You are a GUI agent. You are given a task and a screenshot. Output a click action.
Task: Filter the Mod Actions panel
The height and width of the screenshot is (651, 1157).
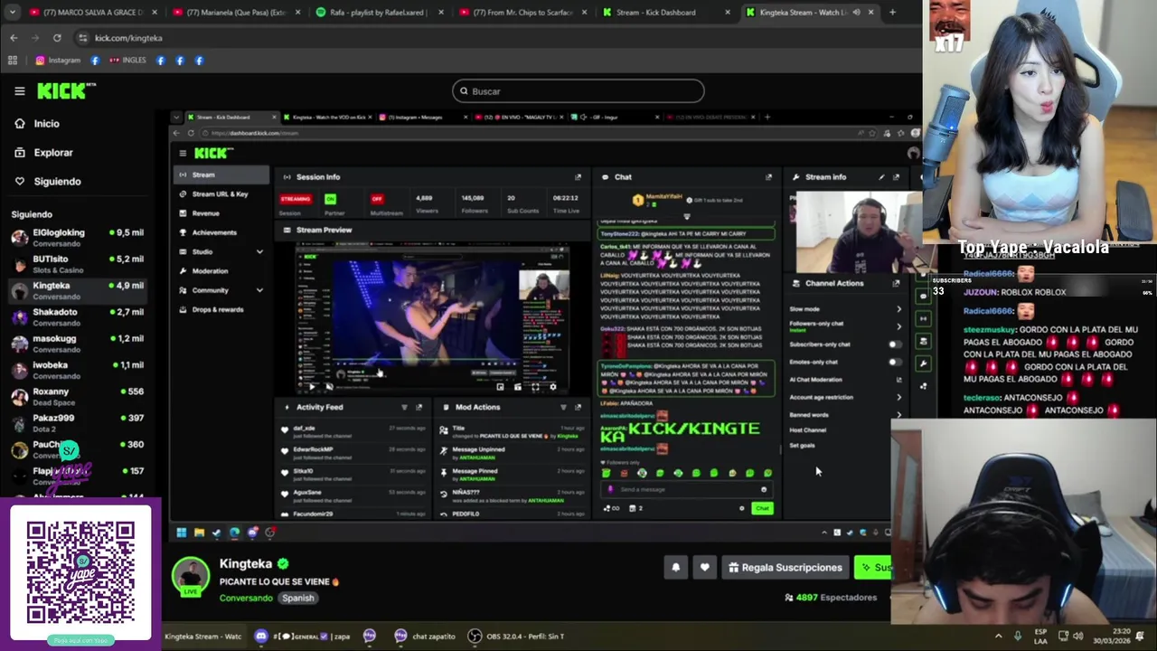point(563,407)
